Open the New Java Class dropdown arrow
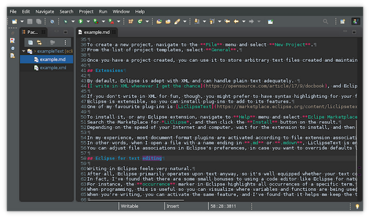 [147, 21]
